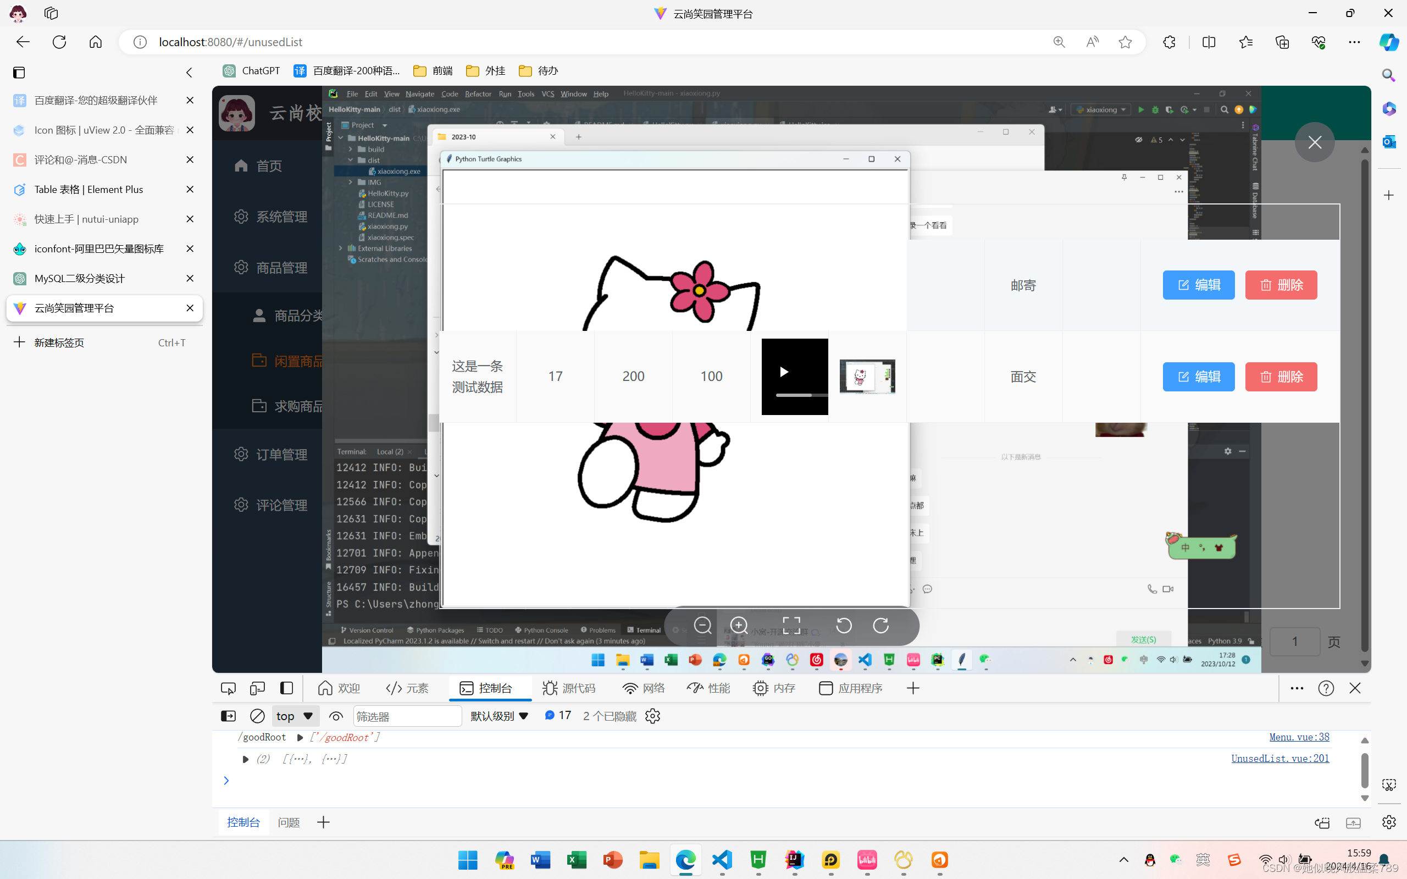The image size is (1407, 879).
Task: Click the 删除 button for first row
Action: click(x=1282, y=285)
